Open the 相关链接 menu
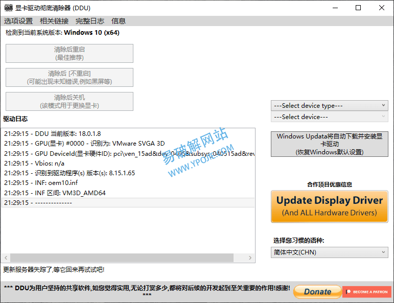Screen dimensions: 394x303 [54, 21]
